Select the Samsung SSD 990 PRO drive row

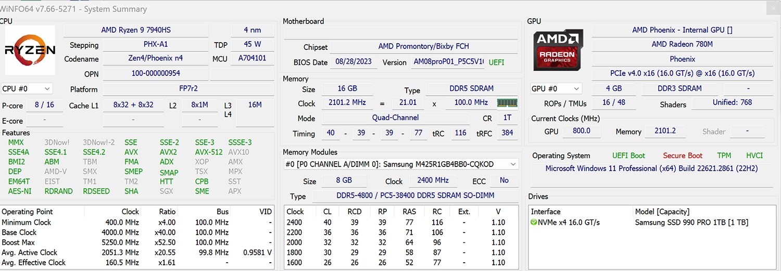[653, 222]
